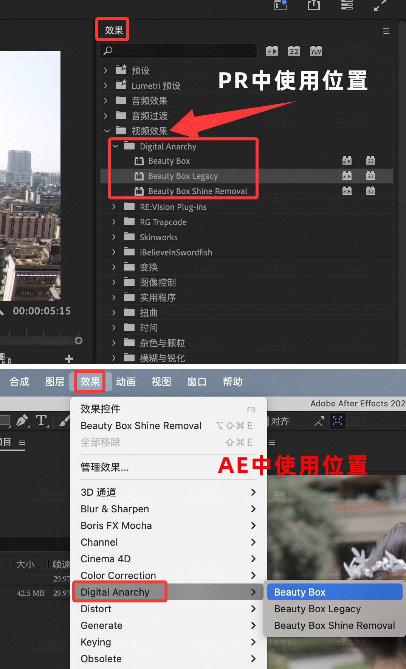Click the effects search field
The height and width of the screenshot is (669, 406).
coord(178,51)
